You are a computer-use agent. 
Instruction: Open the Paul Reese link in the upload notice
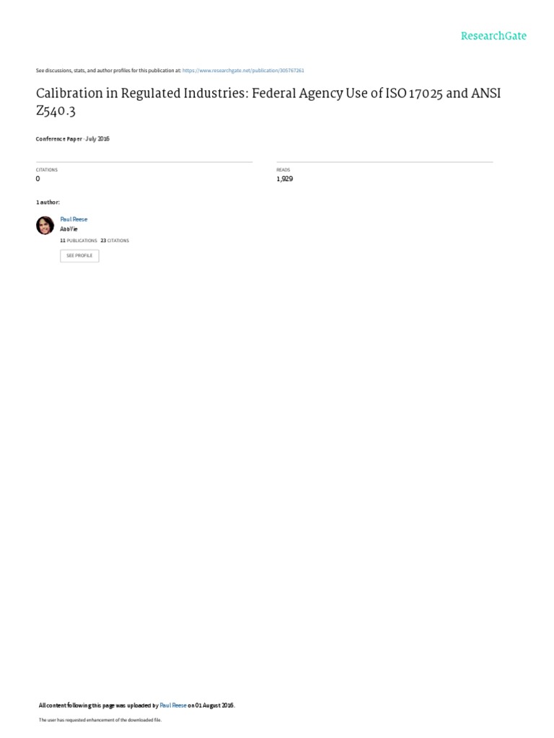click(173, 706)
